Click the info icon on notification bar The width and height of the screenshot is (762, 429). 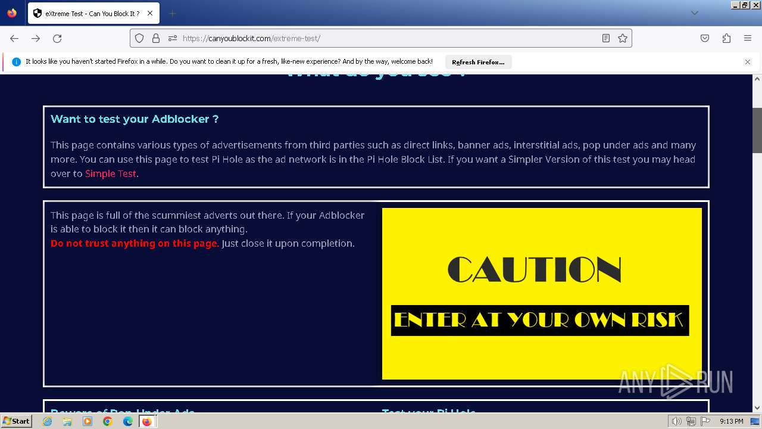pos(16,62)
